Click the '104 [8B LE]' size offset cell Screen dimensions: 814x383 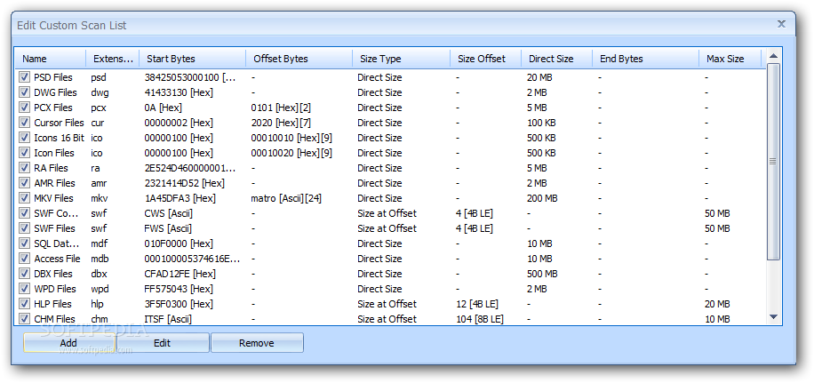480,319
